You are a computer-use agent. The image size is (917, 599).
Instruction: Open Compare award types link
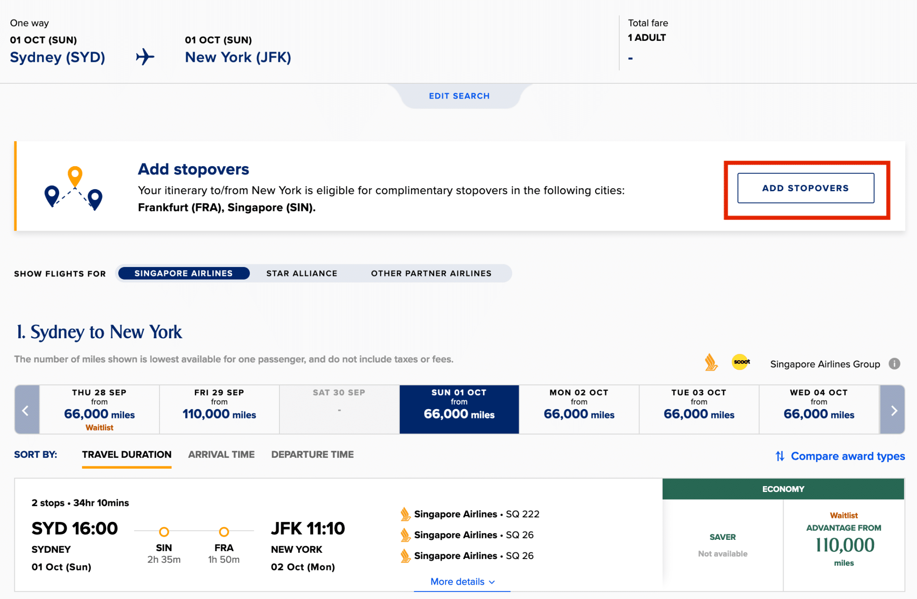pyautogui.click(x=848, y=456)
